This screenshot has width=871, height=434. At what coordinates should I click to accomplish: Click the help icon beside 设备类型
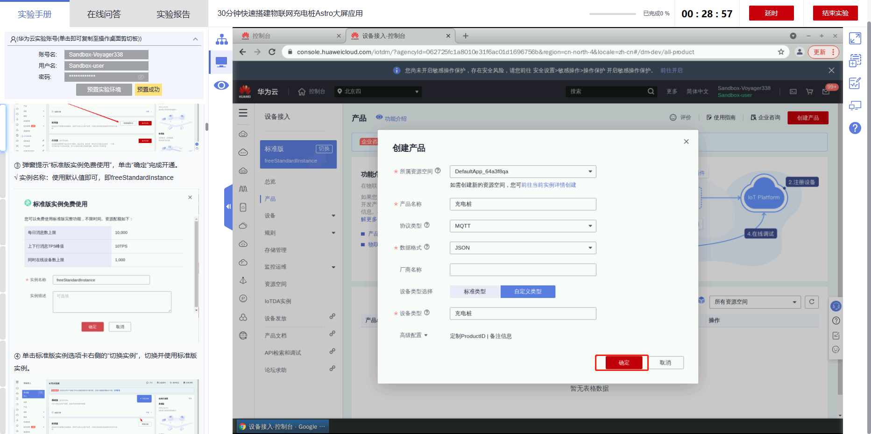tap(427, 313)
